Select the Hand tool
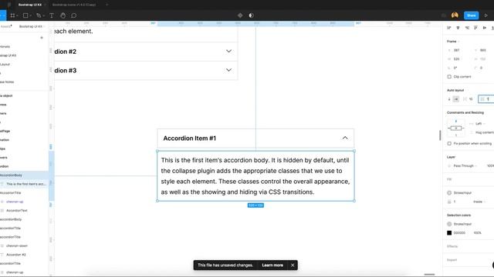The height and width of the screenshot is (277, 494). click(63, 15)
